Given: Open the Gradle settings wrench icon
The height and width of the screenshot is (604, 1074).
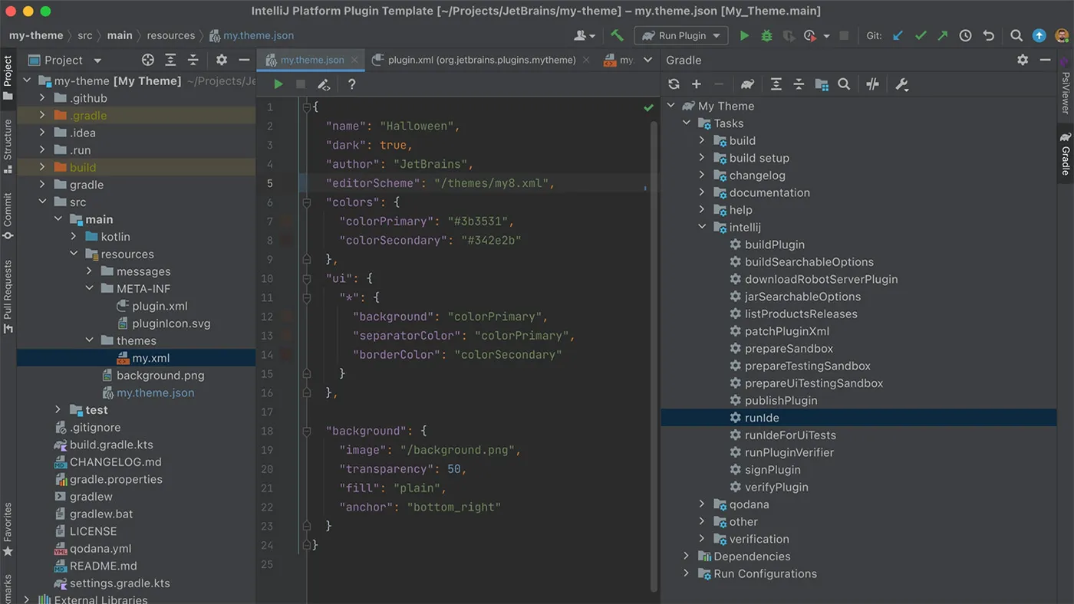Looking at the screenshot, I should click(x=902, y=84).
